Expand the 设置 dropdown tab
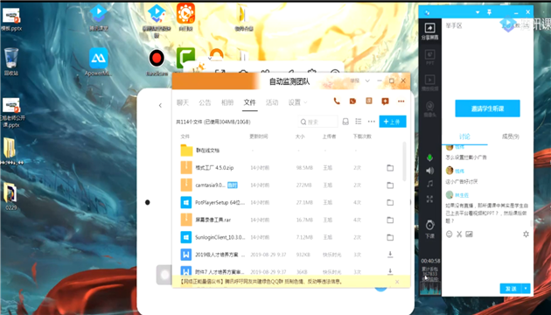Screen dimensions: 551x315 point(297,102)
